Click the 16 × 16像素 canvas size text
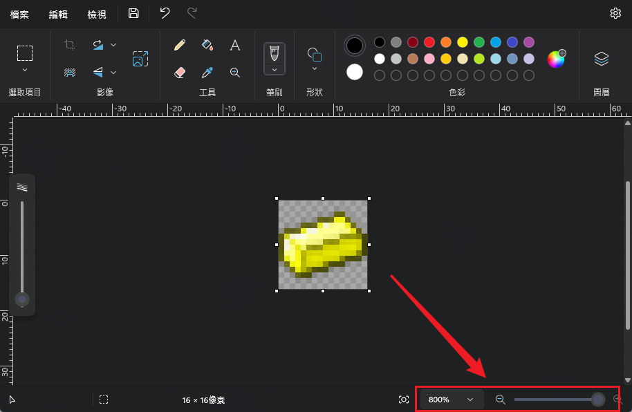 point(203,400)
